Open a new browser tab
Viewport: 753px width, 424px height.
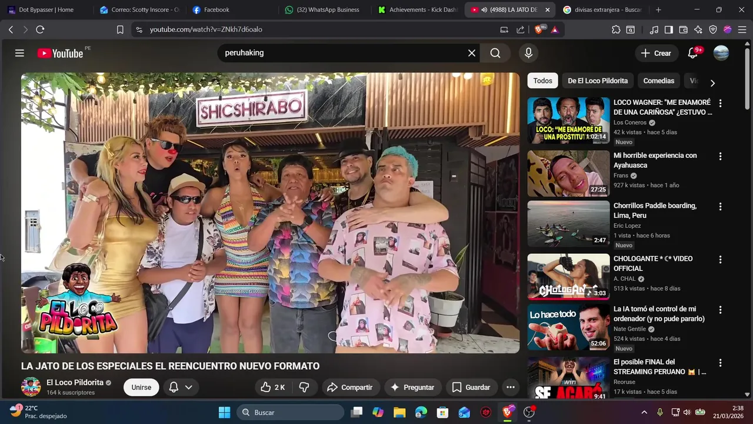(658, 10)
